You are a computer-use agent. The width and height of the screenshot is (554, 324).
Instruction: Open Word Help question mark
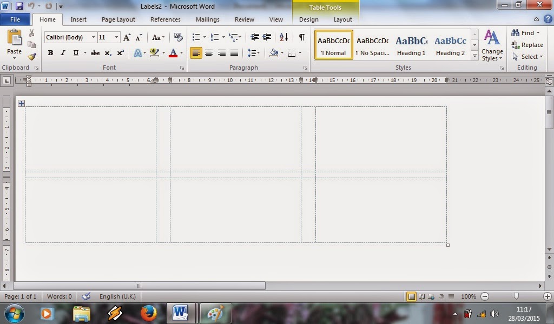(x=548, y=19)
